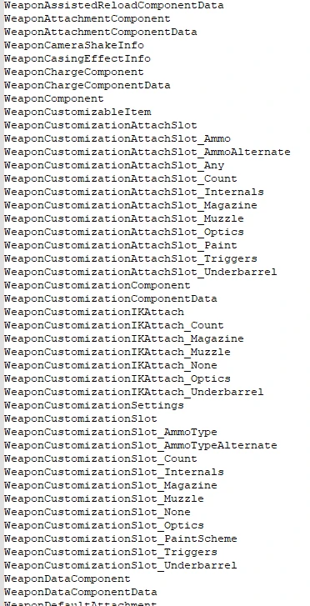Click WeaponCustomizationSlot_AmmoTypeAlternate entry
Viewport: 310px width, 606px height.
pyautogui.click(x=140, y=445)
